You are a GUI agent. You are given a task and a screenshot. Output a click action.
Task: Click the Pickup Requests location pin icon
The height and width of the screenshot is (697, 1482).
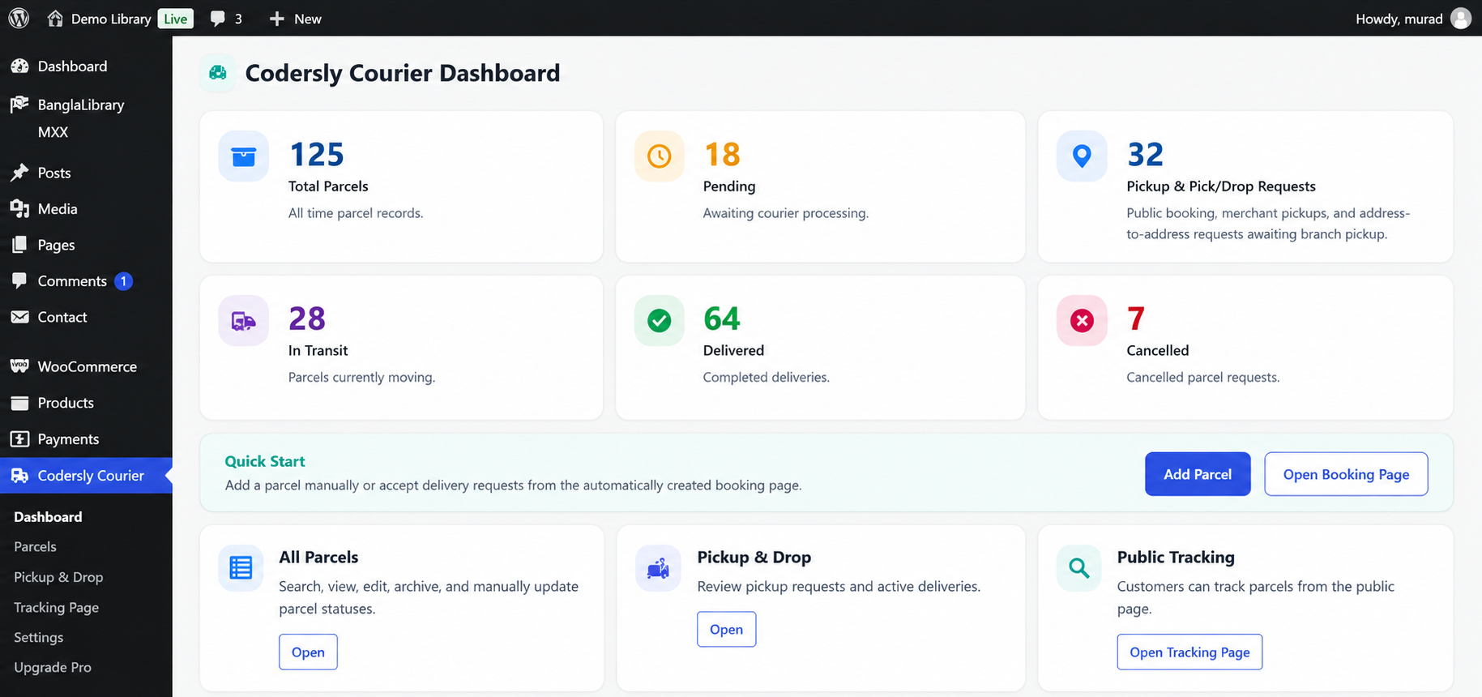pyautogui.click(x=1082, y=156)
